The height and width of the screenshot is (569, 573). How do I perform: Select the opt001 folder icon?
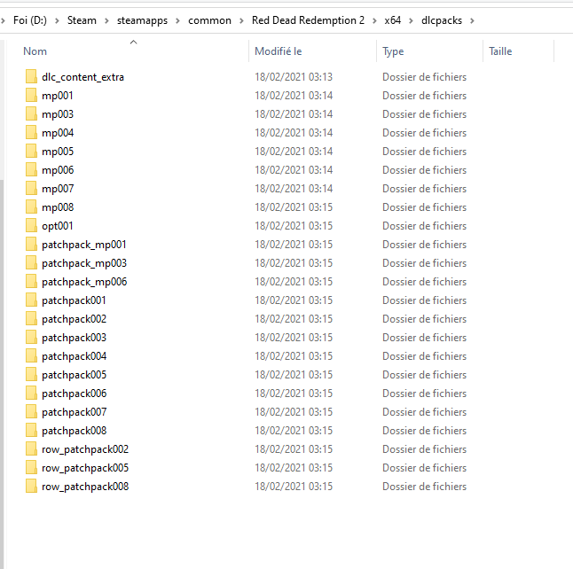coord(31,226)
